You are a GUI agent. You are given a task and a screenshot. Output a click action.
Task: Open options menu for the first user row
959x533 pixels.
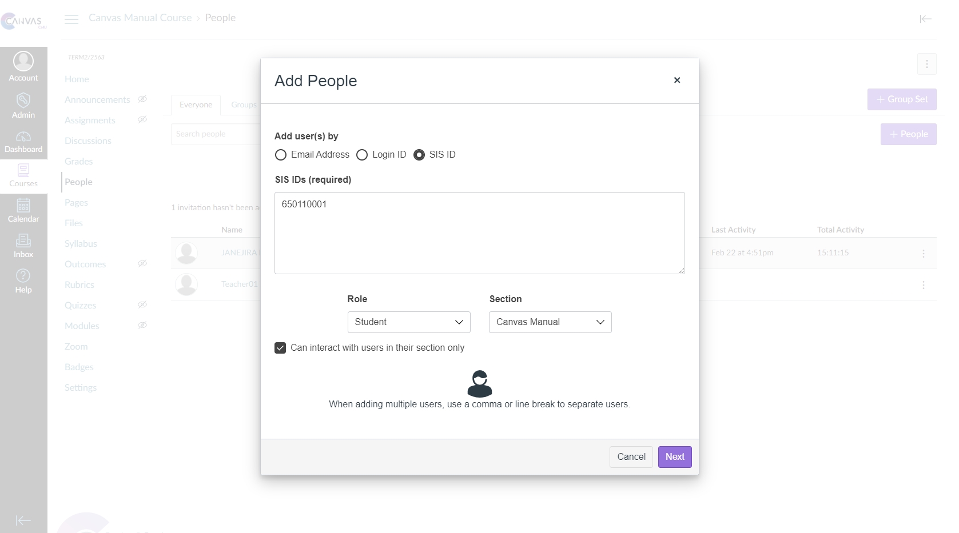click(924, 253)
